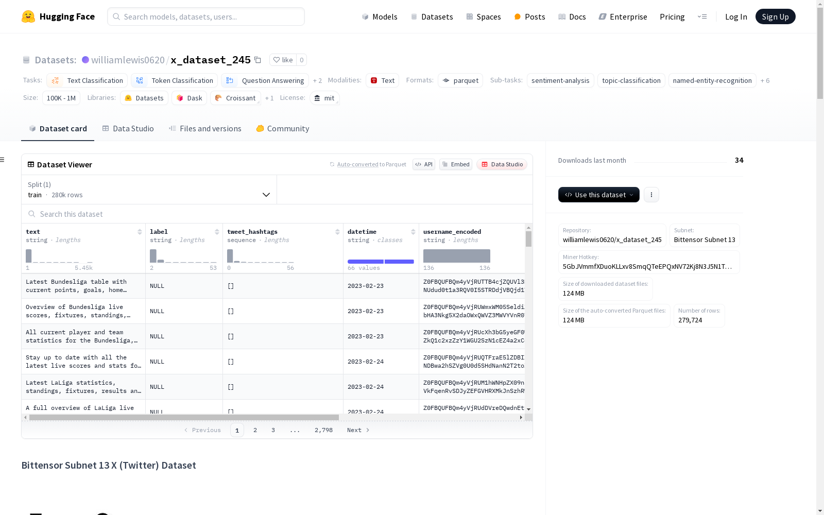Open the extra navigation menu icon

point(702,16)
